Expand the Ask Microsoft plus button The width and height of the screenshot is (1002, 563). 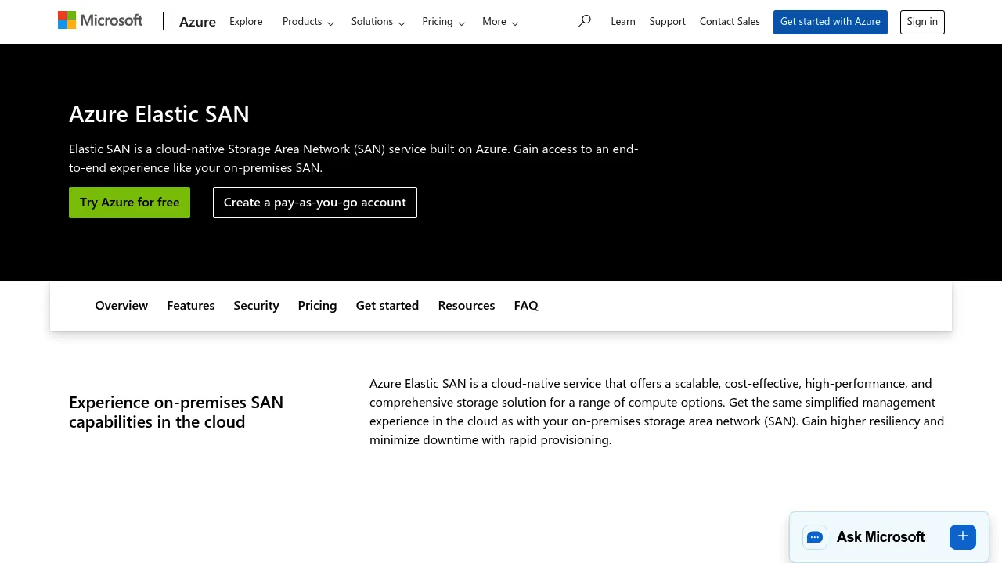coord(963,537)
